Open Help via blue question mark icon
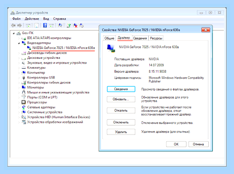This screenshot has height=174, width=234. 45,25
